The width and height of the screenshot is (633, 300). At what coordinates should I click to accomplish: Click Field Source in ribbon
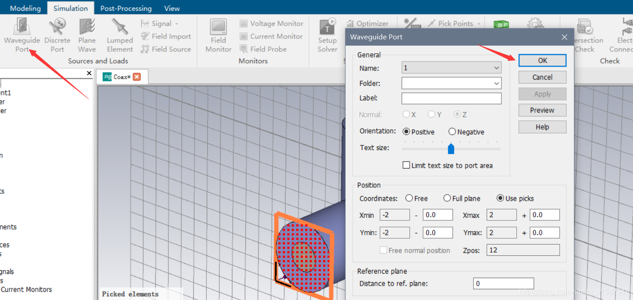coord(166,49)
